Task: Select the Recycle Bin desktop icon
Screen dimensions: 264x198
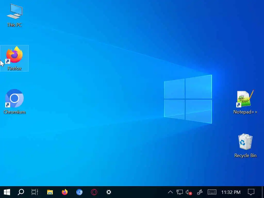Action: [x=245, y=146]
